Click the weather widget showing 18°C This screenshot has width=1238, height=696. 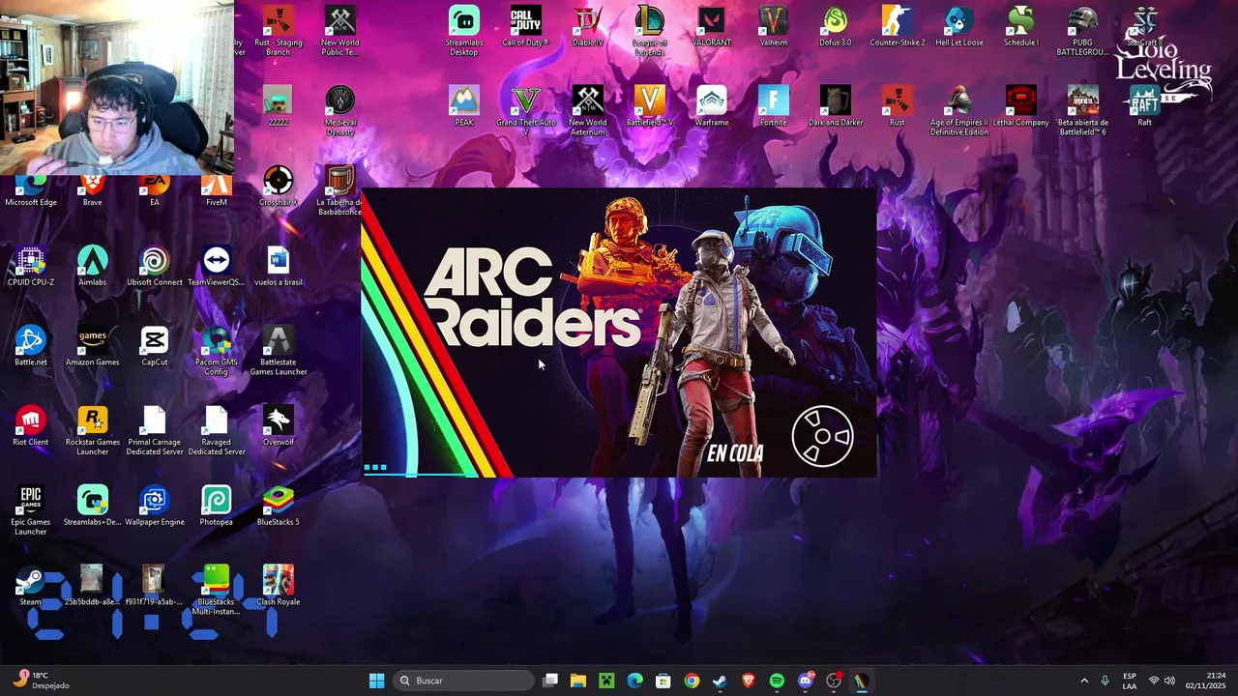[41, 681]
